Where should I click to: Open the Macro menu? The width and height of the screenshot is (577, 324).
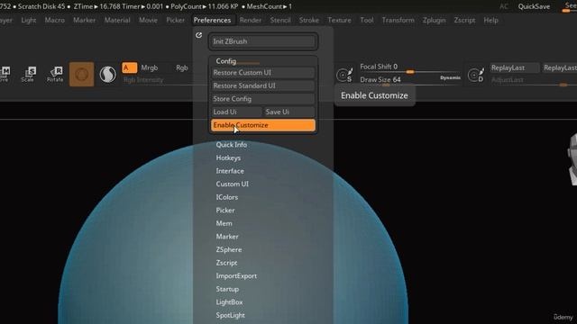pyautogui.click(x=55, y=20)
